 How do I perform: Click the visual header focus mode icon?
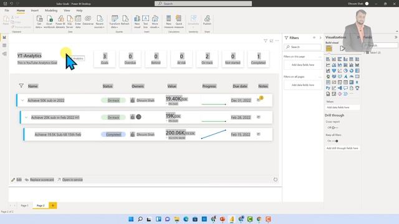[x=271, y=40]
